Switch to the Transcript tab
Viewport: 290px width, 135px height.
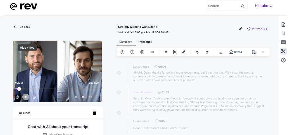point(145,42)
